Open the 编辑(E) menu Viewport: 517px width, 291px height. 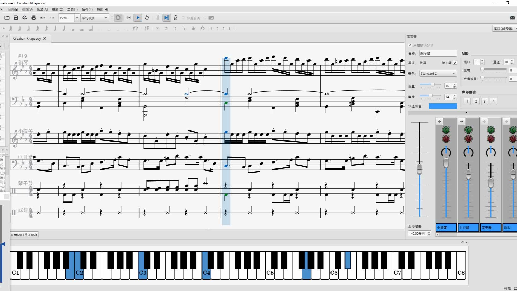click(x=13, y=10)
